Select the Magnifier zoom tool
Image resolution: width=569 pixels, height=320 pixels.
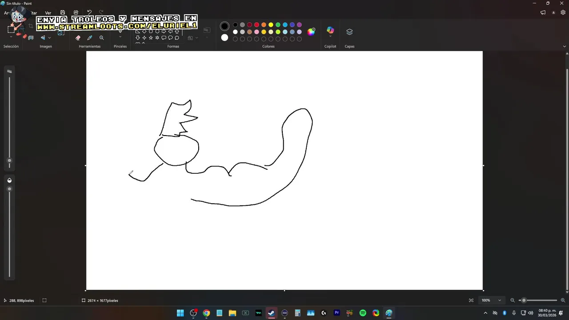pyautogui.click(x=101, y=38)
